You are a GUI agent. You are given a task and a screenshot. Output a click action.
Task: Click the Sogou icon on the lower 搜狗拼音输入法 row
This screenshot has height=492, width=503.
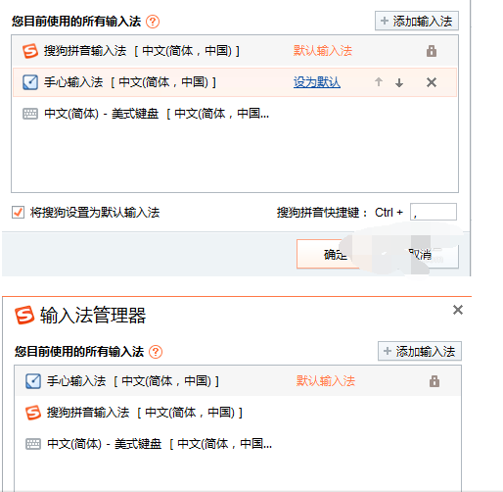point(33,413)
